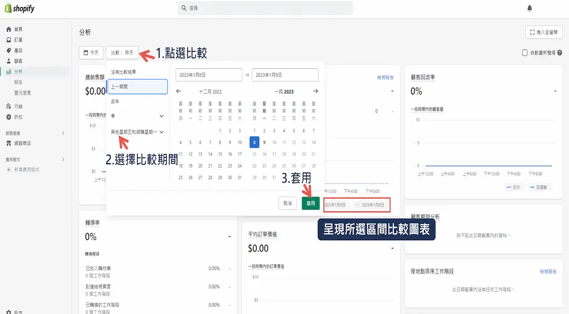Click the 首頁 home icon in sidebar
The image size is (569, 314).
coord(9,29)
